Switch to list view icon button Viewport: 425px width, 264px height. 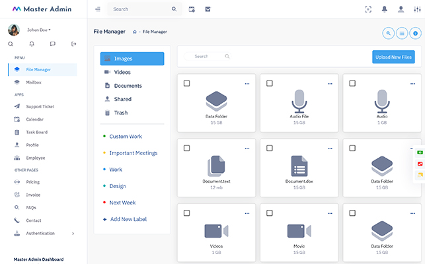[x=401, y=32]
